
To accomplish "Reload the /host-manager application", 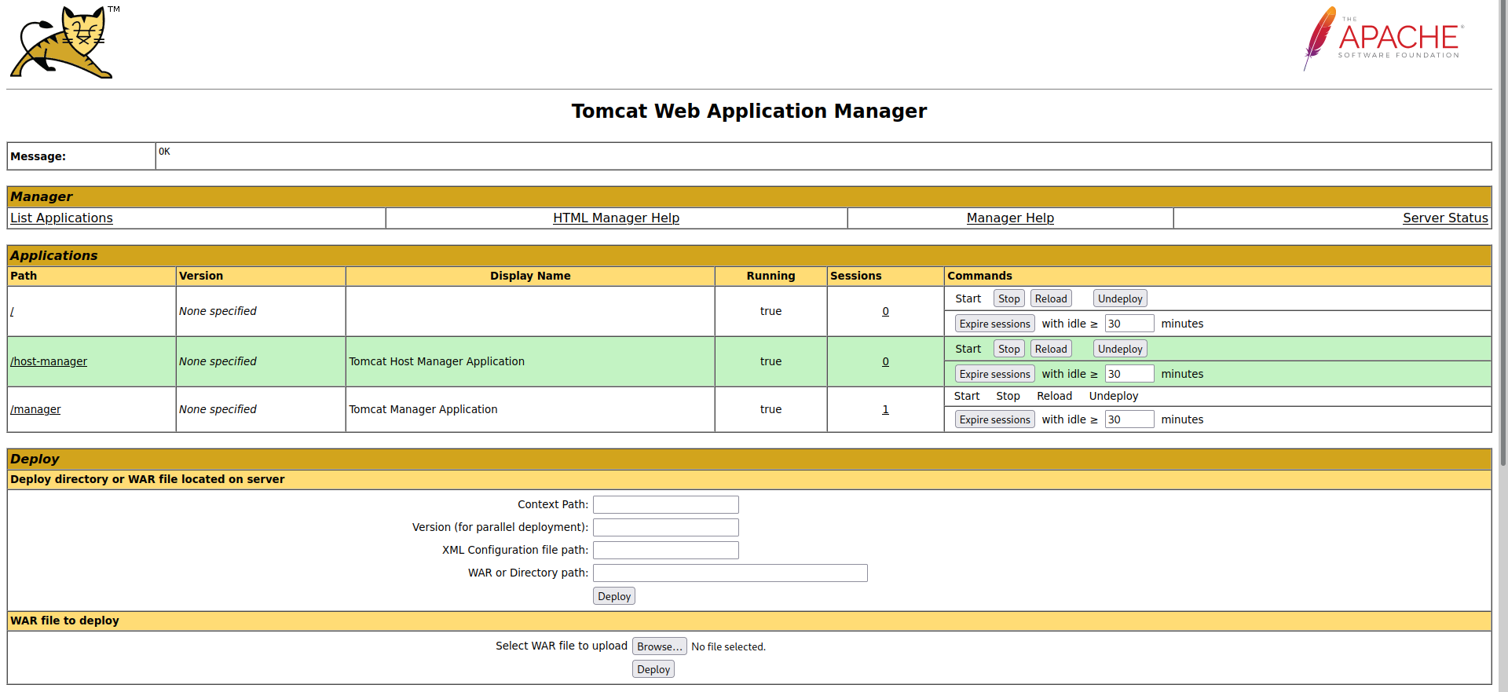I will 1051,350.
